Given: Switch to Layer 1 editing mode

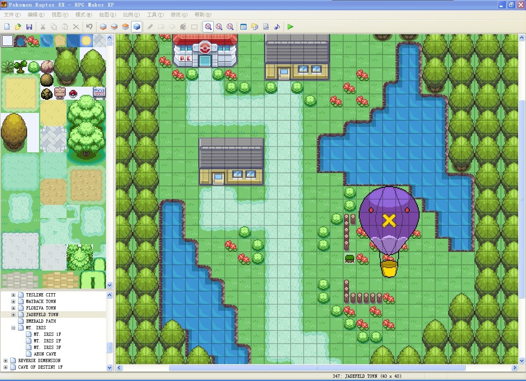Looking at the screenshot, I should (103, 27).
